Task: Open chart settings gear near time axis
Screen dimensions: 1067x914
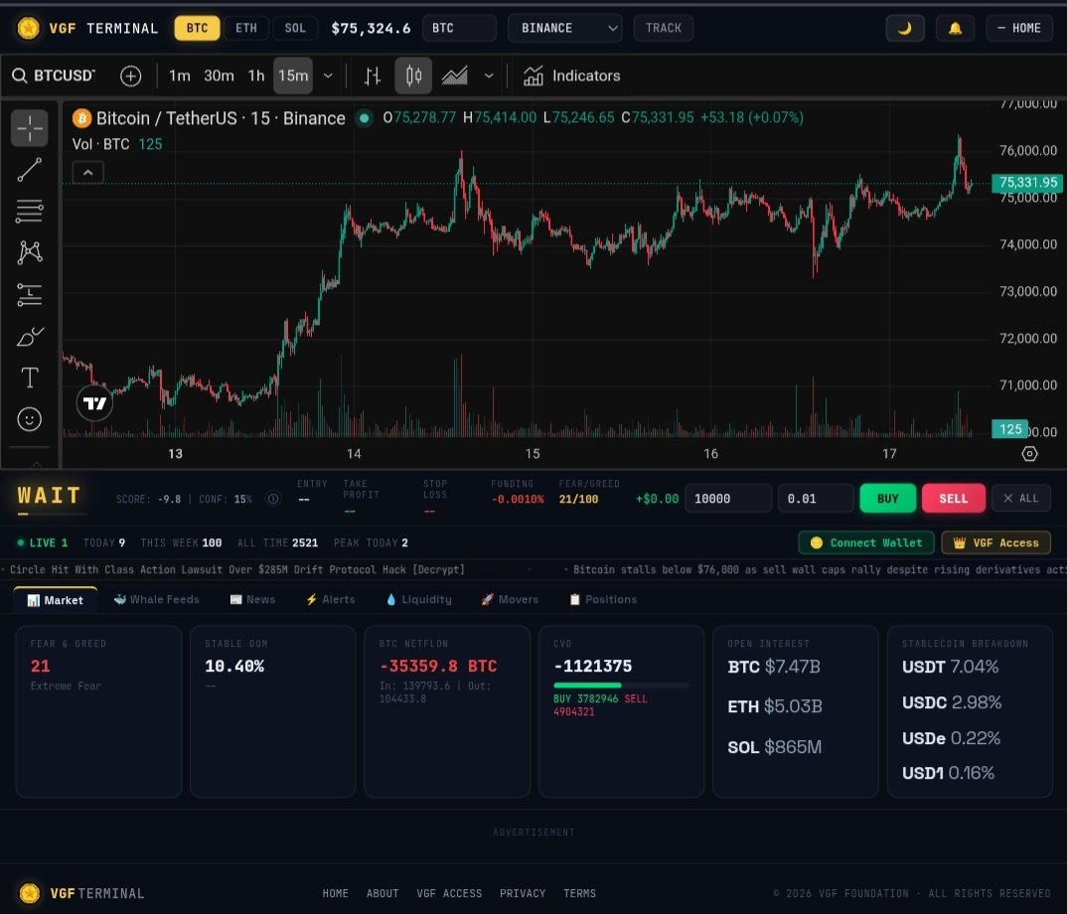Action: tap(1029, 454)
